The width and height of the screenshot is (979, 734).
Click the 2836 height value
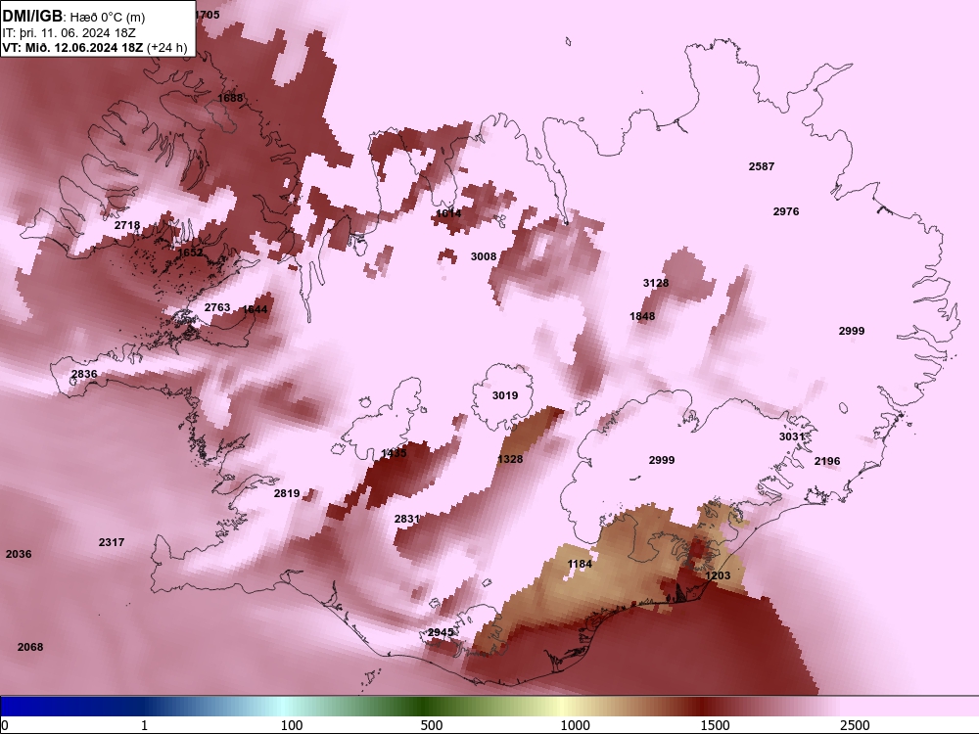(84, 375)
